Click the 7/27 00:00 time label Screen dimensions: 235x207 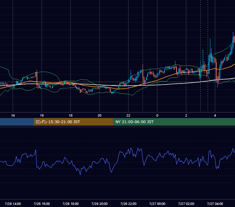click(x=157, y=204)
